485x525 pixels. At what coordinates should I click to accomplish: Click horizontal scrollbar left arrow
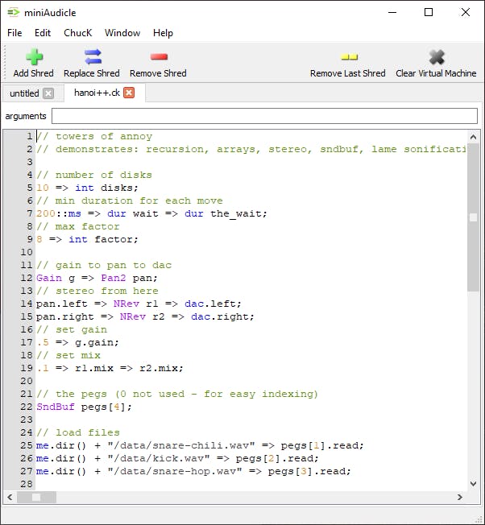click(x=10, y=497)
